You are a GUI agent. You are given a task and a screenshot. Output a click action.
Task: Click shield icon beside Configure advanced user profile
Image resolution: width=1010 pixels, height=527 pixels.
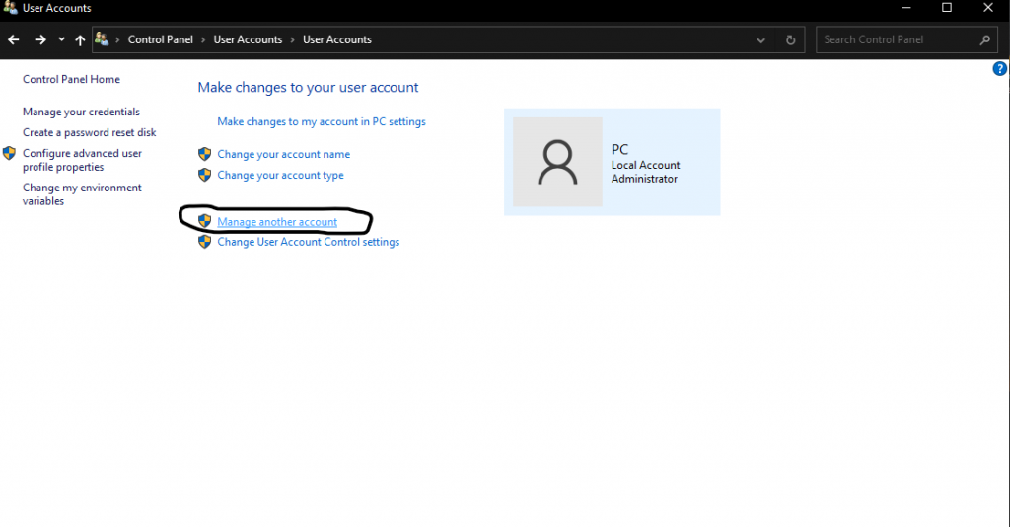[x=9, y=153]
